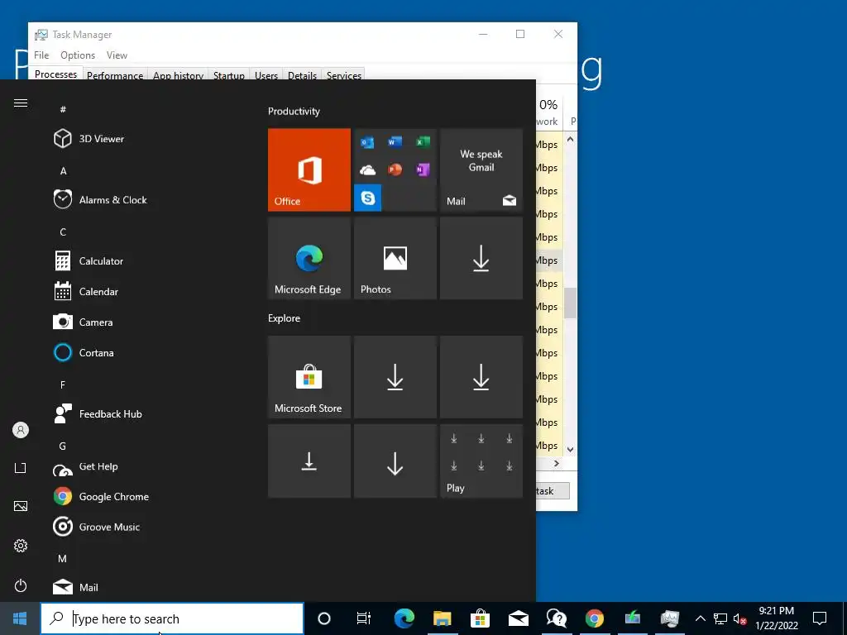Screen dimensions: 847x635
Task: Jump to the letter A app group
Action: [x=63, y=171]
